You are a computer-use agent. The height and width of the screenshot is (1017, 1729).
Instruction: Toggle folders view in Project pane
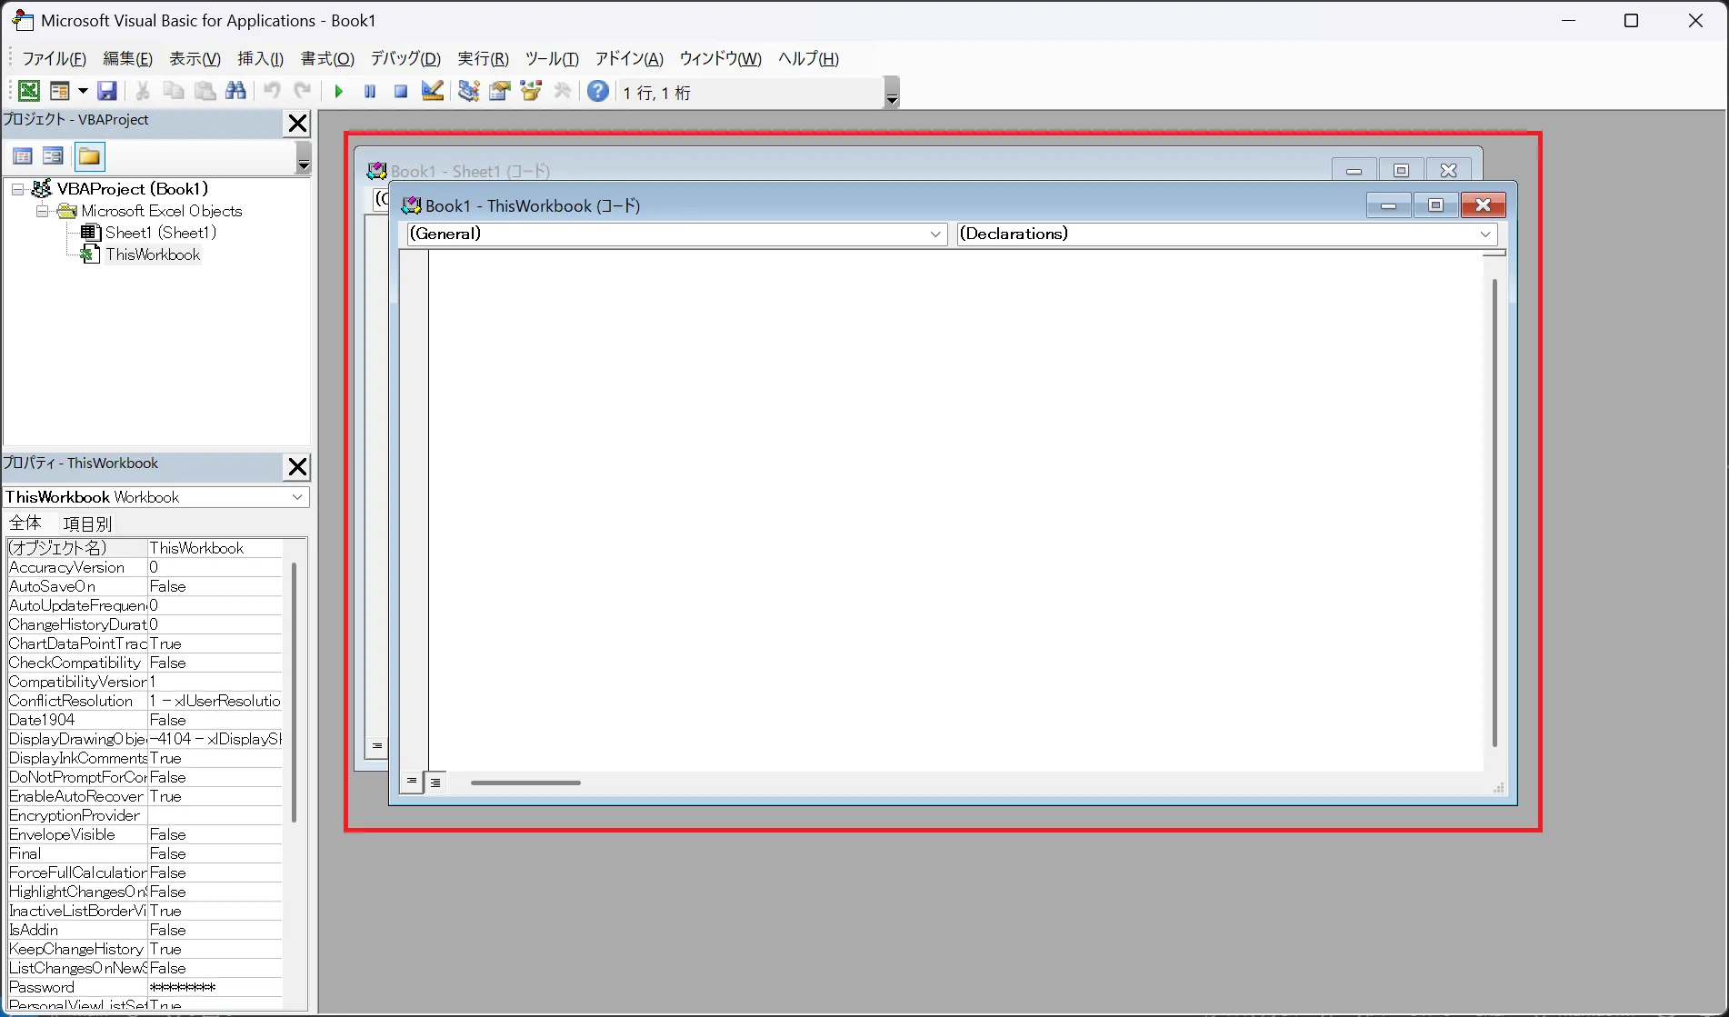(89, 156)
